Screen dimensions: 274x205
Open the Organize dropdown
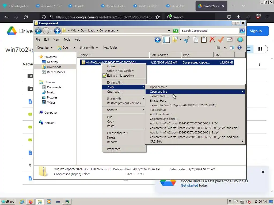click(x=45, y=48)
